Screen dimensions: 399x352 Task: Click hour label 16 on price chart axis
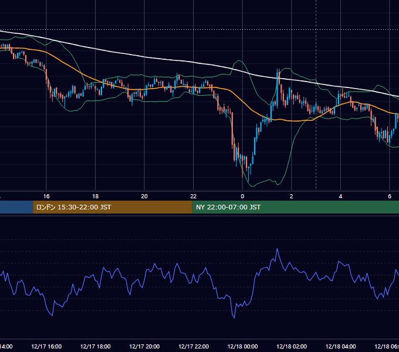pos(46,197)
